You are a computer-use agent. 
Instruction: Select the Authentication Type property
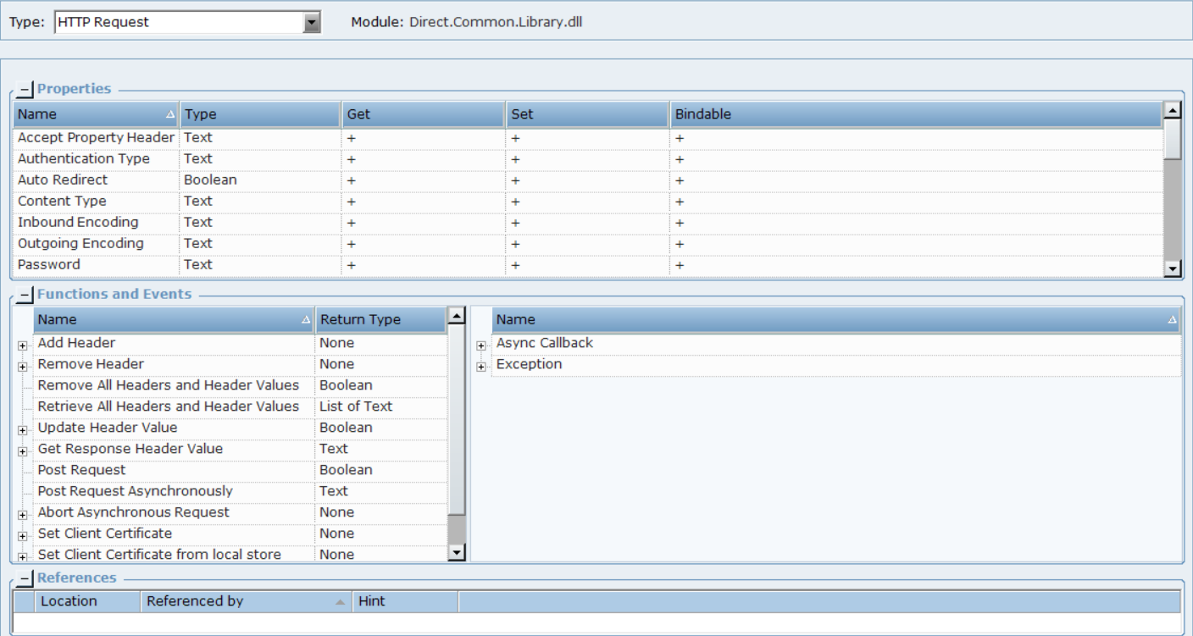(x=588, y=158)
